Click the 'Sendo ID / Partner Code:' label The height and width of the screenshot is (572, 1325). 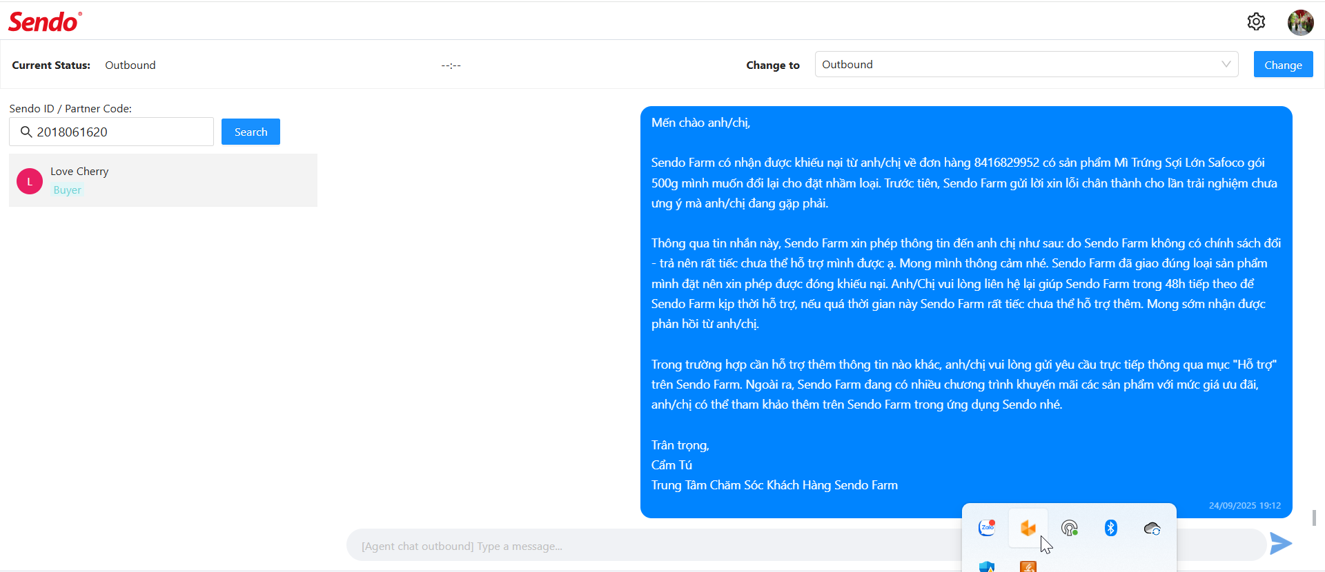point(70,108)
